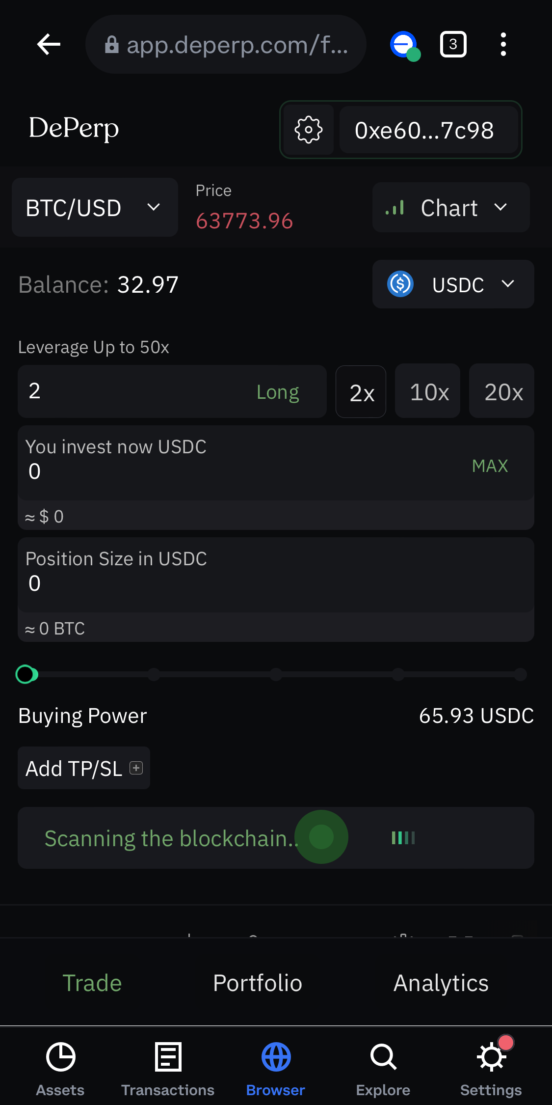
Task: Click the position size slider handle
Action: click(26, 674)
